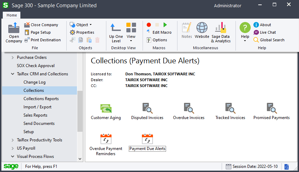This screenshot has height=172, width=299.
Task: Expand the Purchase Orders tree node
Action: (12, 57)
